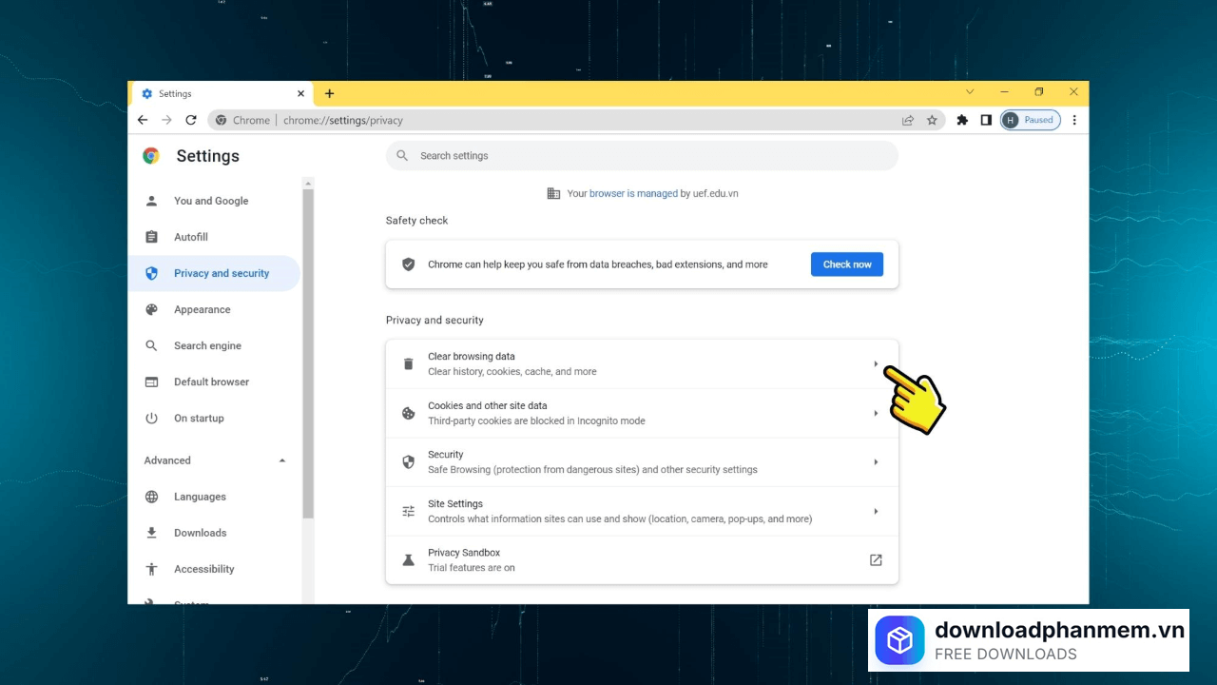The image size is (1217, 685).
Task: Open the Chrome three-dot menu
Action: [x=1074, y=120]
